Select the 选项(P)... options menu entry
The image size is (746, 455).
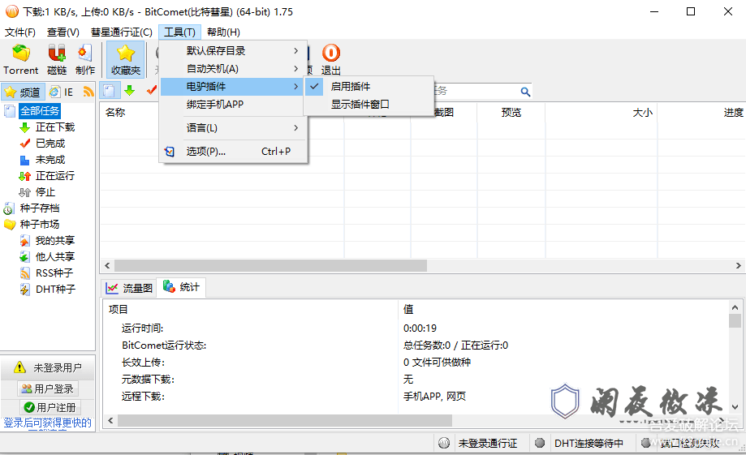point(206,151)
